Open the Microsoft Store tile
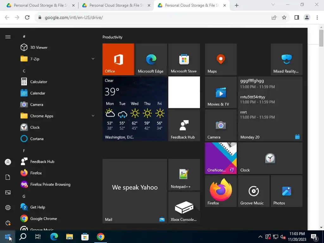 coord(184,59)
